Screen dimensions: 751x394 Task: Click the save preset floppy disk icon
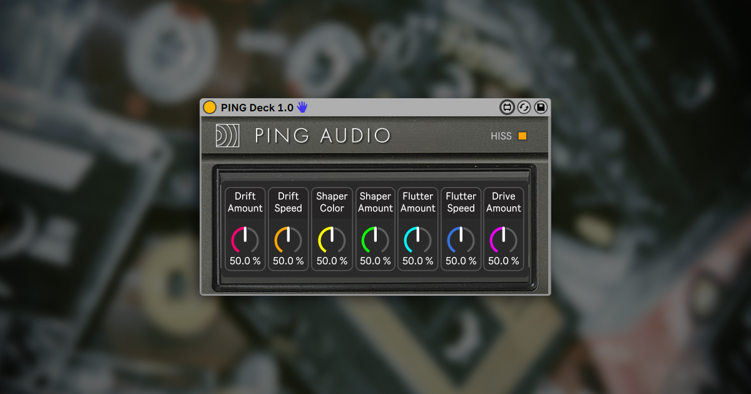pos(541,108)
